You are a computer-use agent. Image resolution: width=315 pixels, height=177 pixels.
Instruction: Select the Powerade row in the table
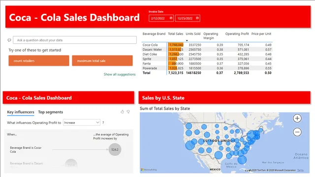[x=207, y=68]
